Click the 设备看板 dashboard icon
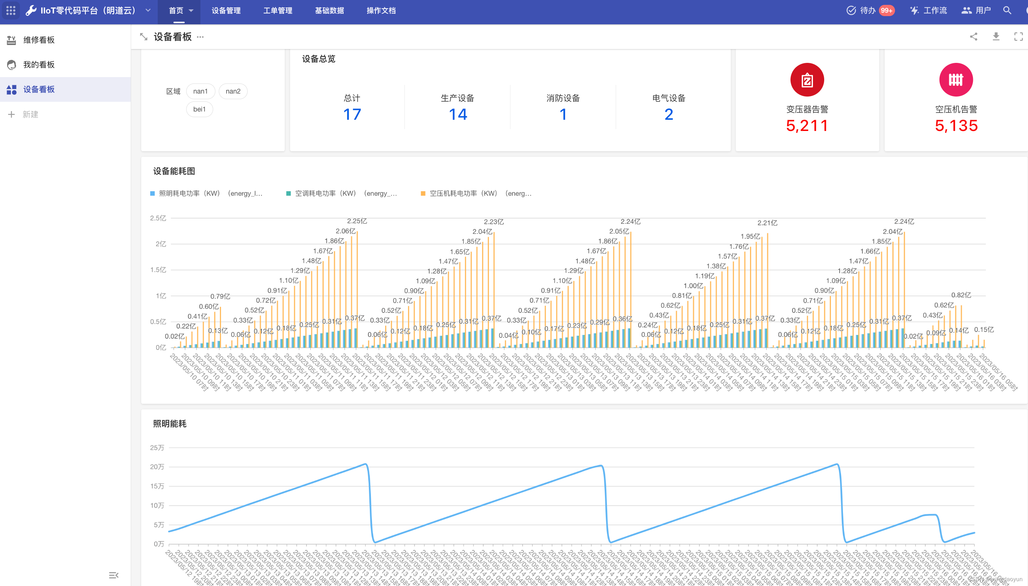The width and height of the screenshot is (1028, 586). pos(11,89)
